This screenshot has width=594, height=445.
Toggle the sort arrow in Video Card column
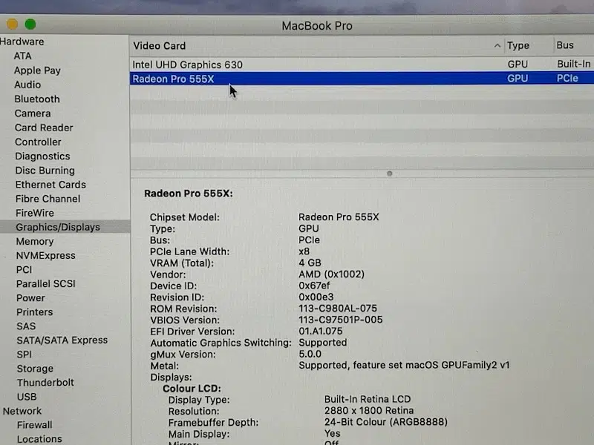(497, 46)
